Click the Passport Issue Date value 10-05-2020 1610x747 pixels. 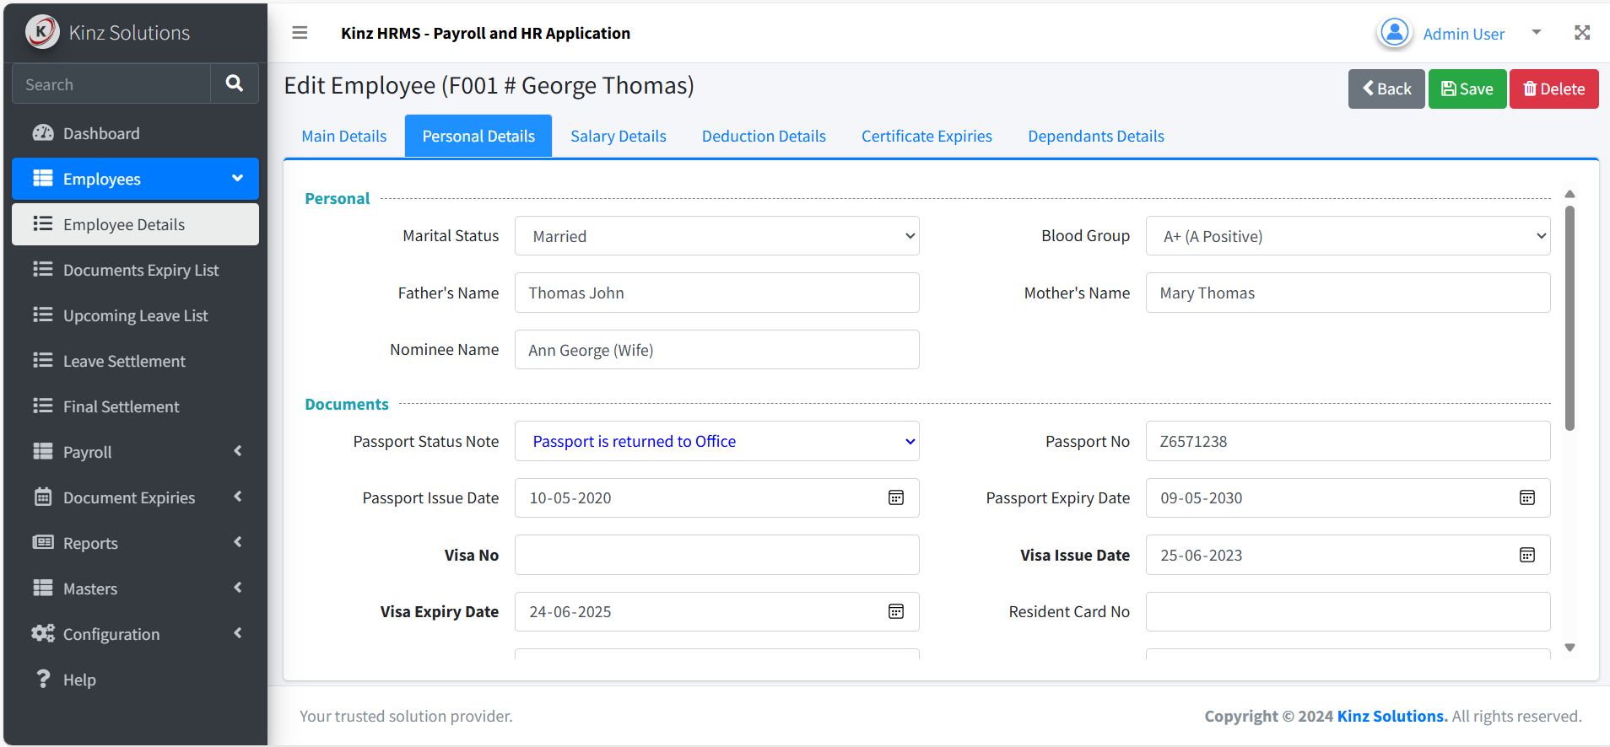(x=570, y=498)
